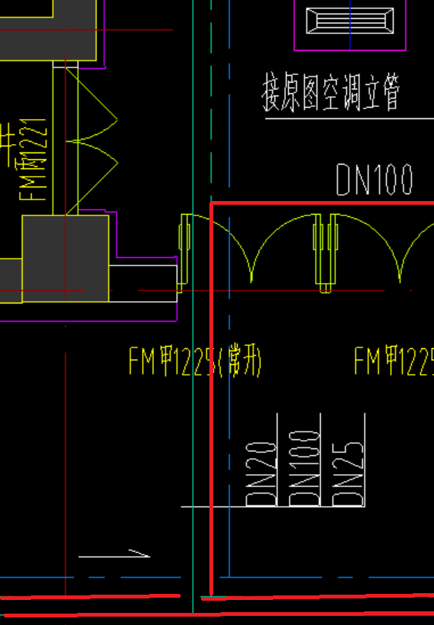Click the FM甲1225(常开) door label

point(196,362)
